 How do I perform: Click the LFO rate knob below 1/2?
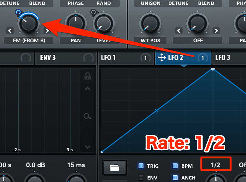pos(216,178)
